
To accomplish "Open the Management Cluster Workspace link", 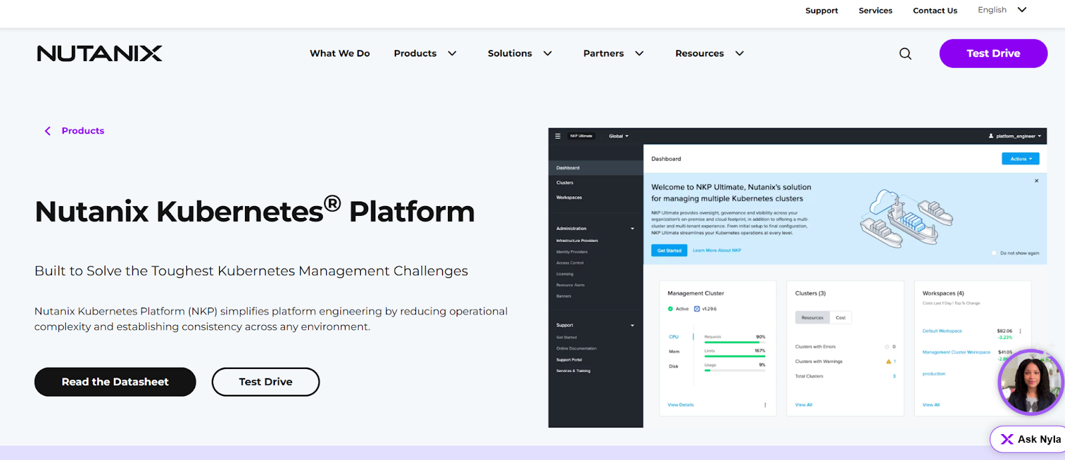I will 956,352.
